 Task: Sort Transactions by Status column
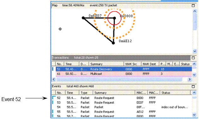pos(186,64)
